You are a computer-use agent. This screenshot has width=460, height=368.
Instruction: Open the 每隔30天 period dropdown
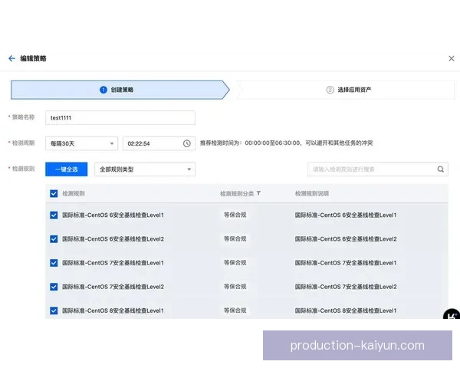(x=81, y=143)
